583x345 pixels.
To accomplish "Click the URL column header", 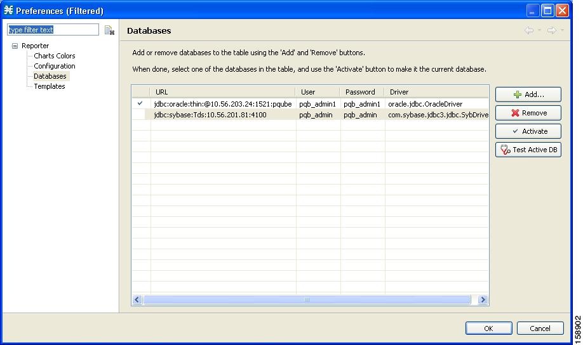I will pos(223,92).
